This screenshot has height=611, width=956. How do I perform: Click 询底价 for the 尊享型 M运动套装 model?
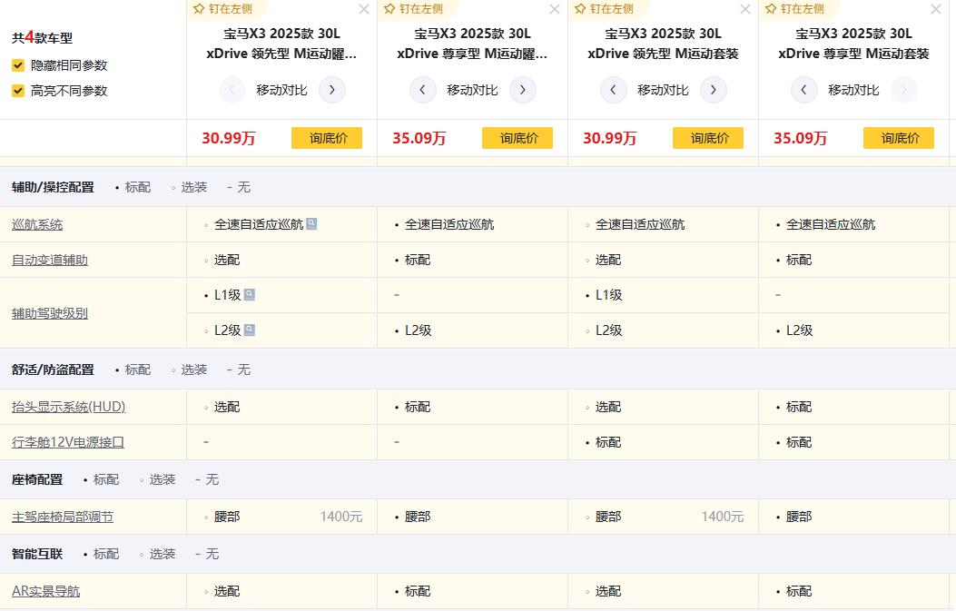pyautogui.click(x=898, y=138)
